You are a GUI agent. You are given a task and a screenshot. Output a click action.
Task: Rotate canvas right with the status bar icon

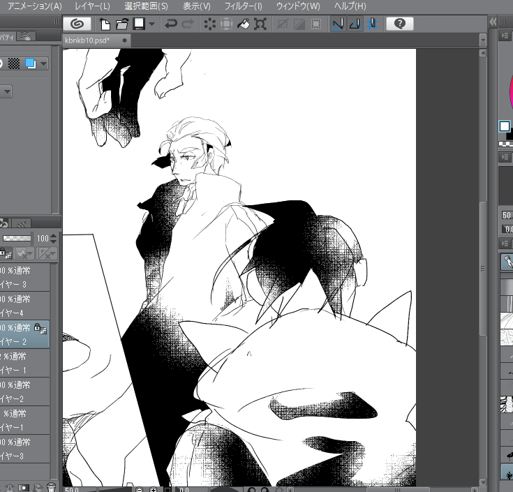click(x=265, y=489)
